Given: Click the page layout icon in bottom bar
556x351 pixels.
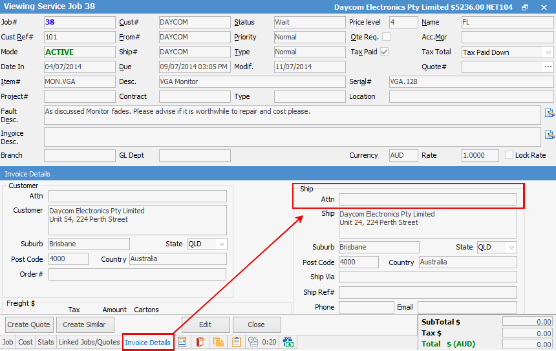Looking at the screenshot, I should coord(182,342).
